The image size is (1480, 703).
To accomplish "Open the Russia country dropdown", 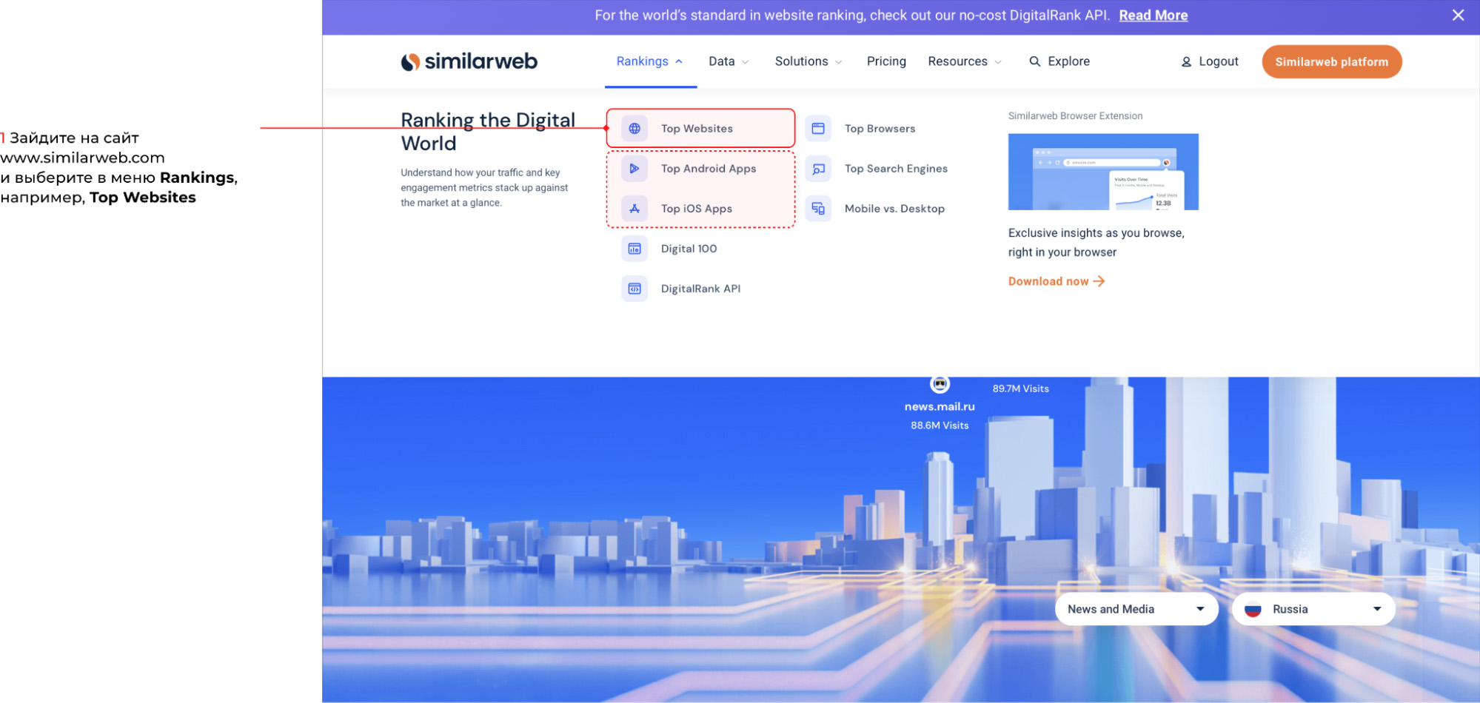I will pyautogui.click(x=1313, y=609).
